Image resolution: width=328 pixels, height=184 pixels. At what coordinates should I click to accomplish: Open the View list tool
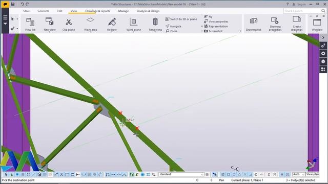[30, 25]
